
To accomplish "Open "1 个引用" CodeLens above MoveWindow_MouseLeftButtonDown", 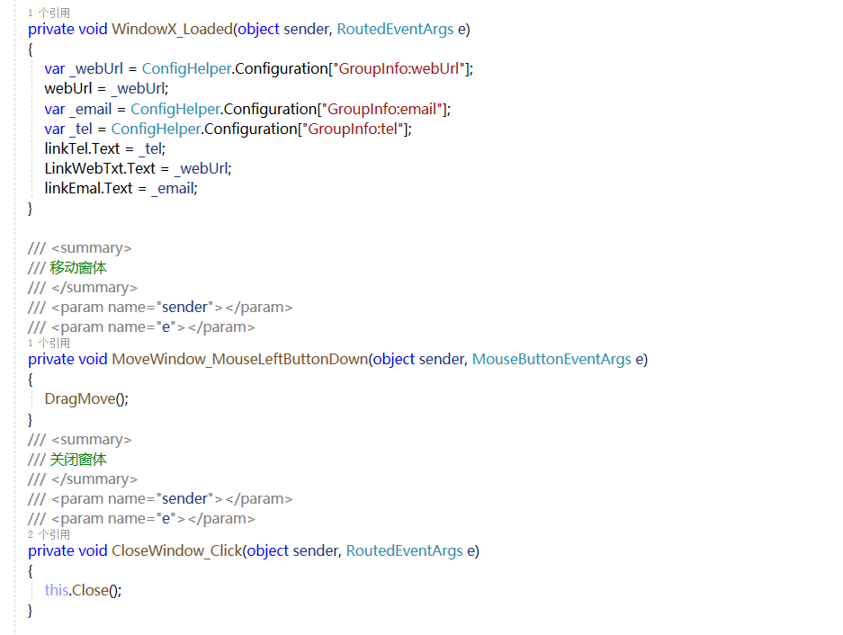I will click(49, 343).
